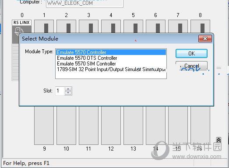Select empty chassis slot 4
This screenshot has width=229, height=168.
tap(111, 26)
